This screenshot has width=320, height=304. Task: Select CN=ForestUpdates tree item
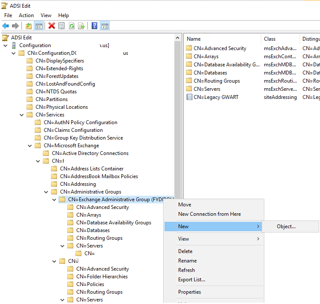pos(57,76)
